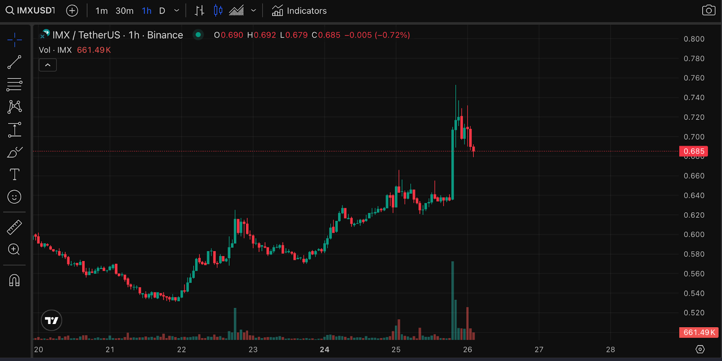The image size is (722, 361).
Task: Select the crosshair cursor tool
Action: [14, 40]
